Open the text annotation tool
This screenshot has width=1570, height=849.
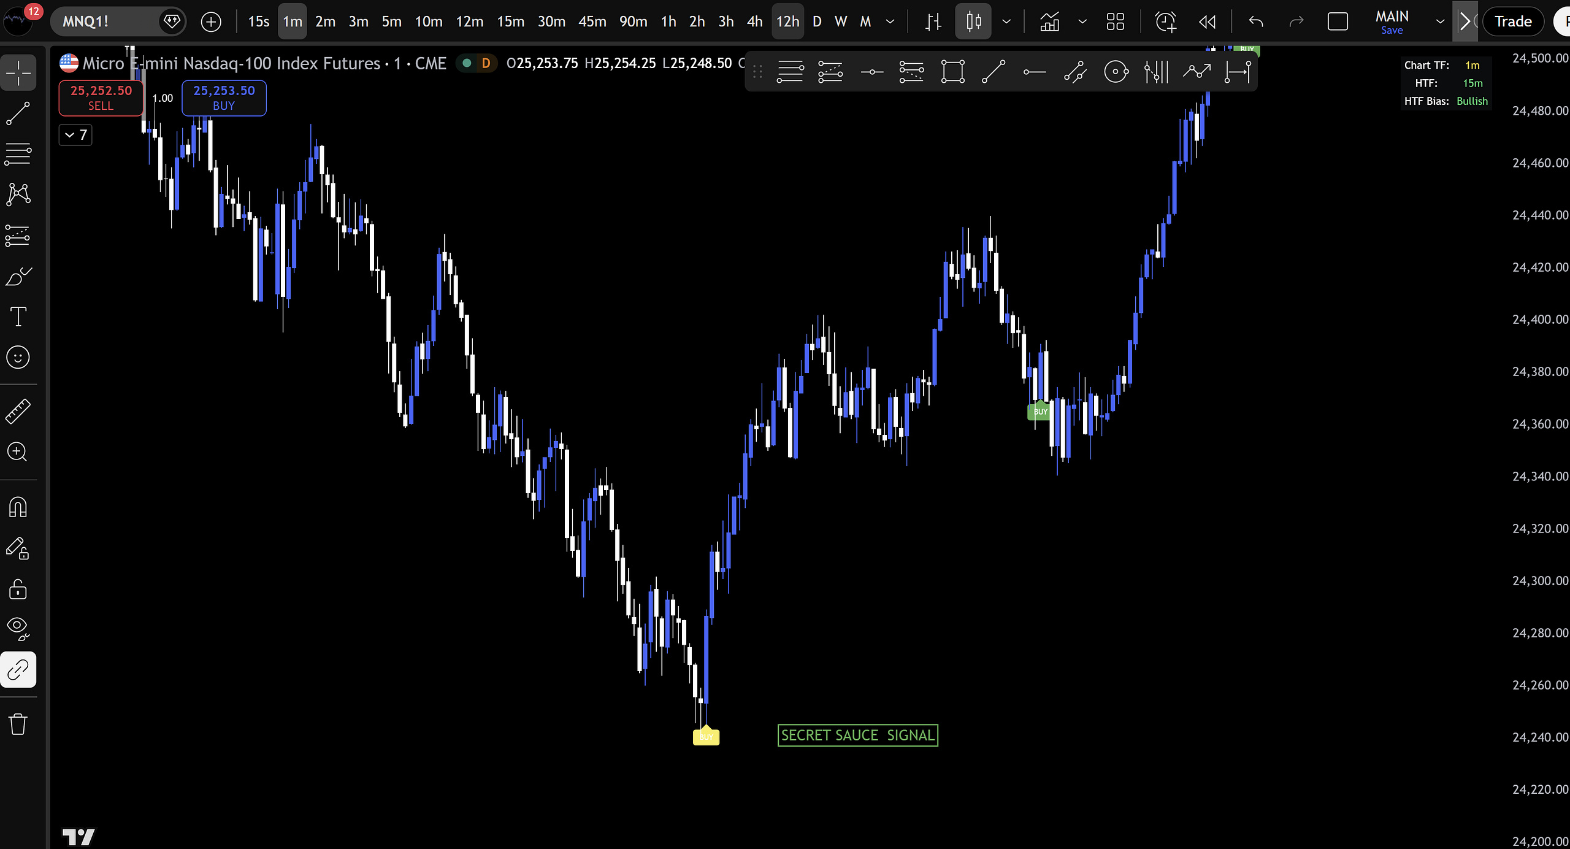click(18, 317)
